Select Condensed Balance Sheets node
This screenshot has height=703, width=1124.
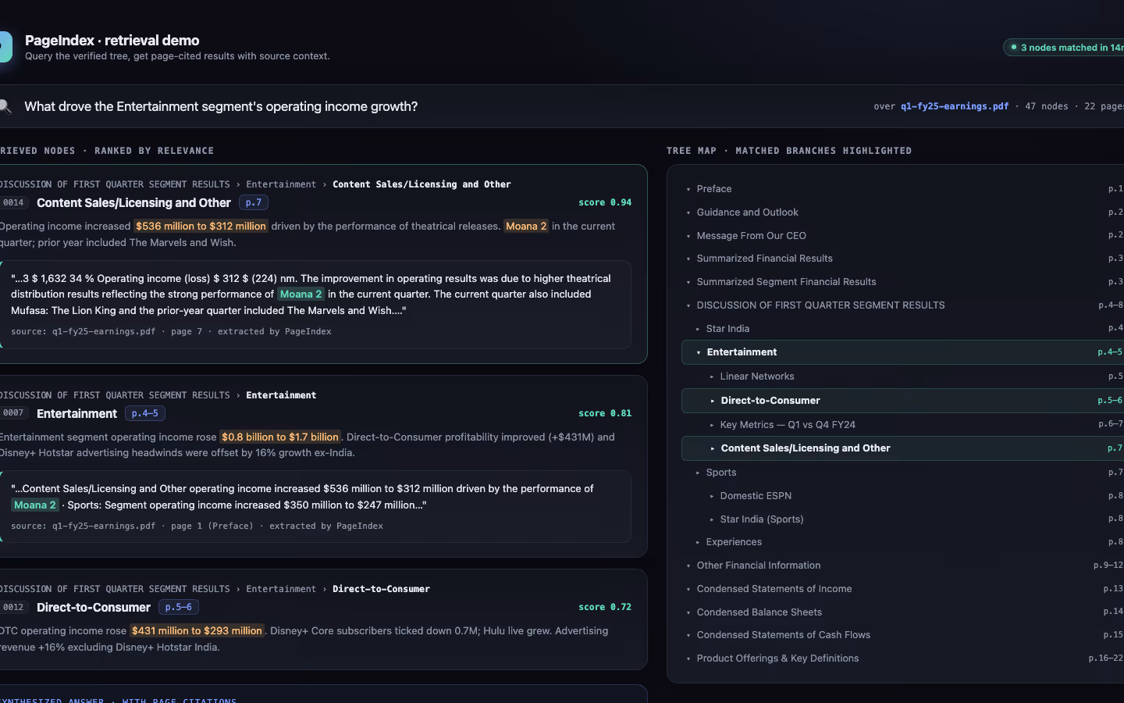coord(759,612)
